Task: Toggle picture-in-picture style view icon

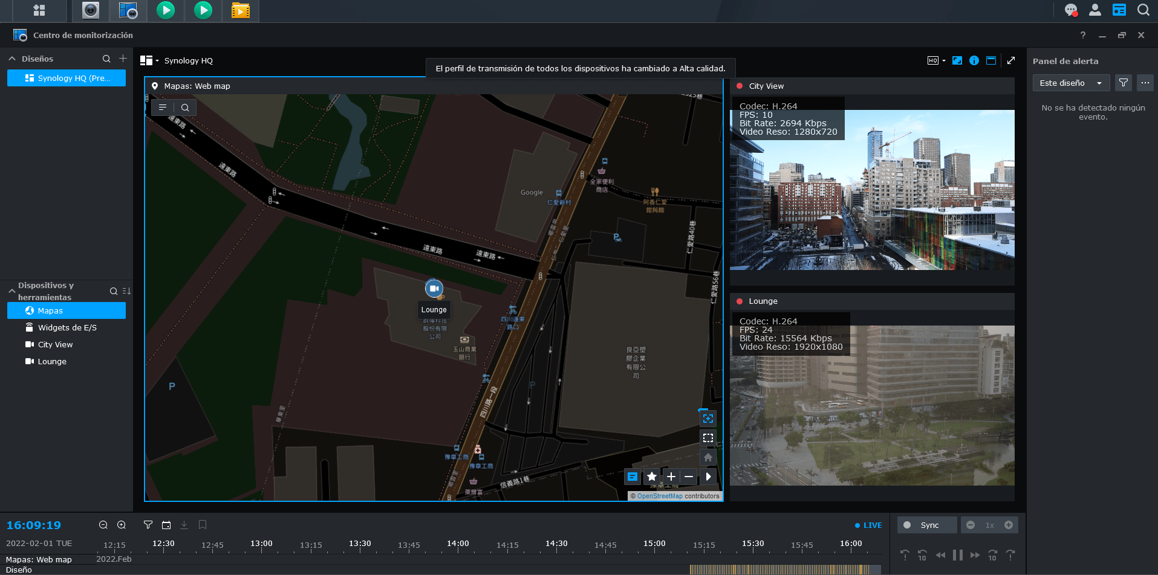Action: coord(957,60)
